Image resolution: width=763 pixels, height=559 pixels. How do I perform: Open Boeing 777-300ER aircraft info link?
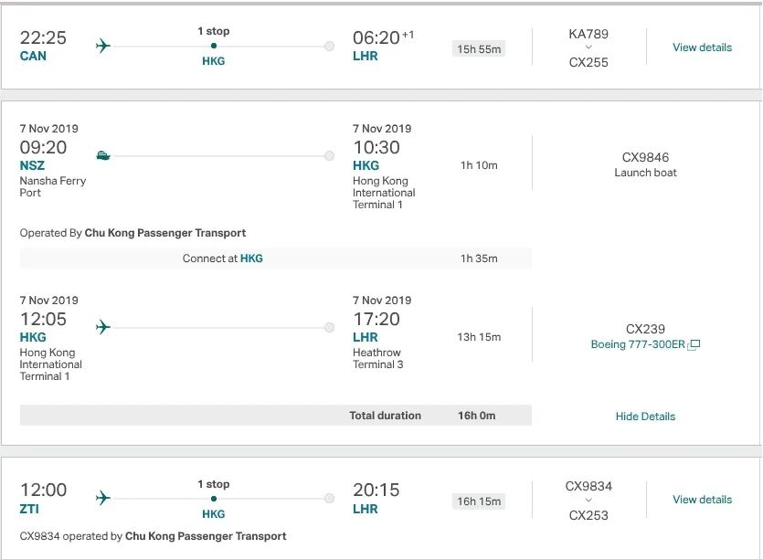coord(638,345)
